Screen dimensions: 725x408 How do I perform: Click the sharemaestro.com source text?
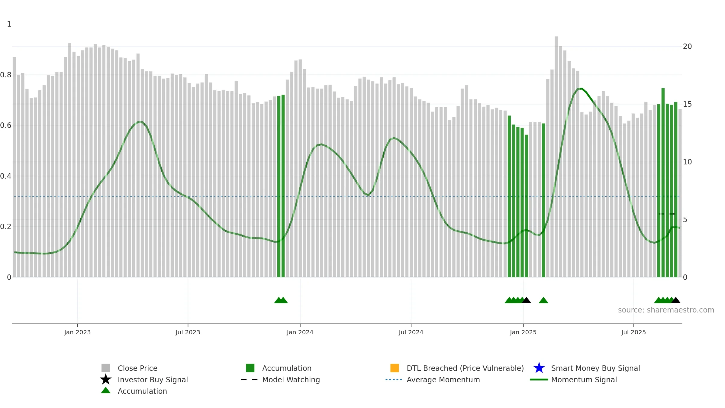[666, 310]
